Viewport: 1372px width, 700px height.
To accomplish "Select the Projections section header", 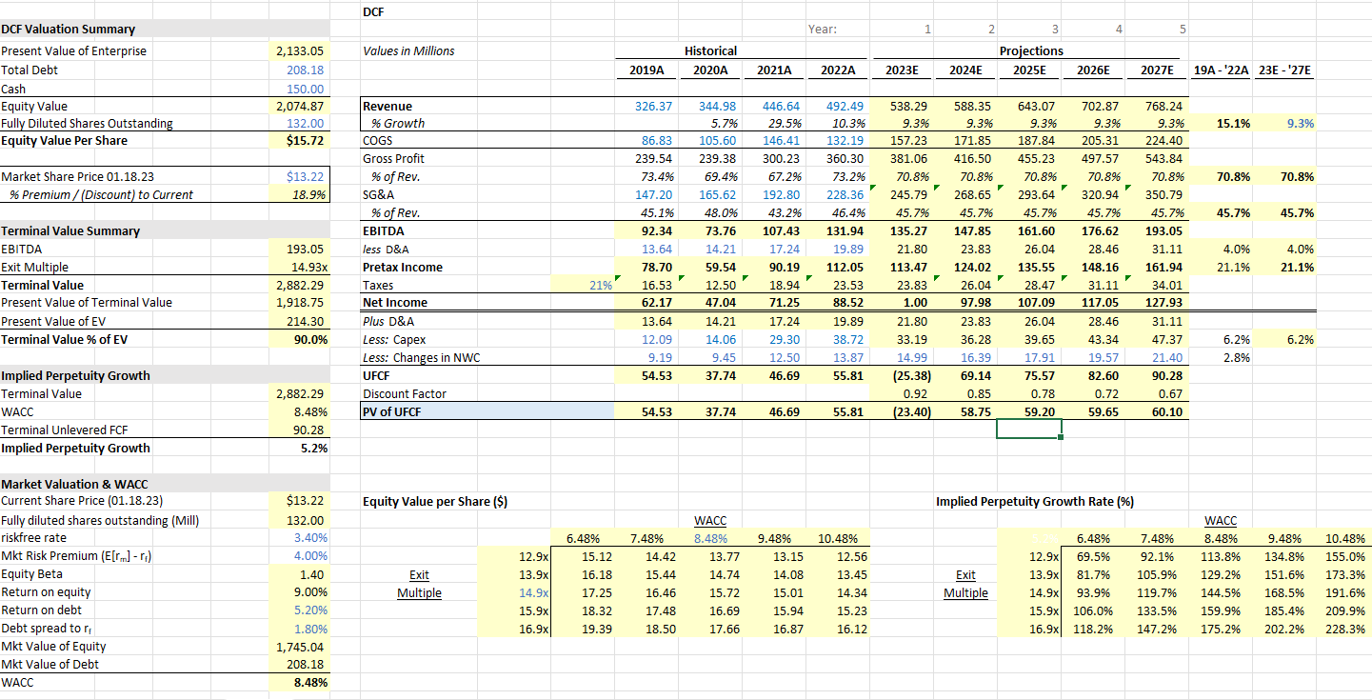I will 1030,51.
